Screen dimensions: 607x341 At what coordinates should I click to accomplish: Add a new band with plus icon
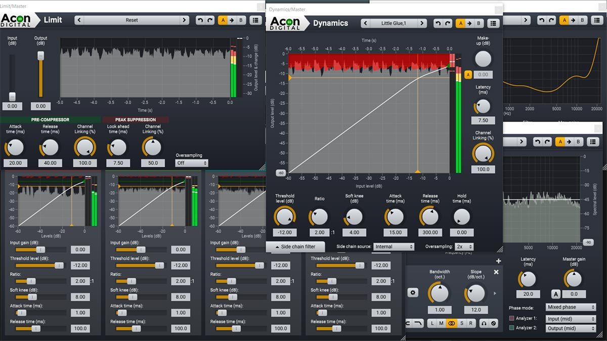coord(498,261)
